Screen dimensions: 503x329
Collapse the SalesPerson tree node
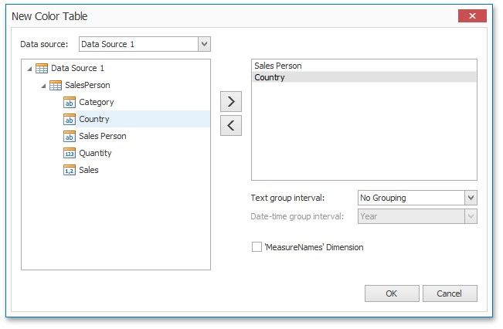43,86
